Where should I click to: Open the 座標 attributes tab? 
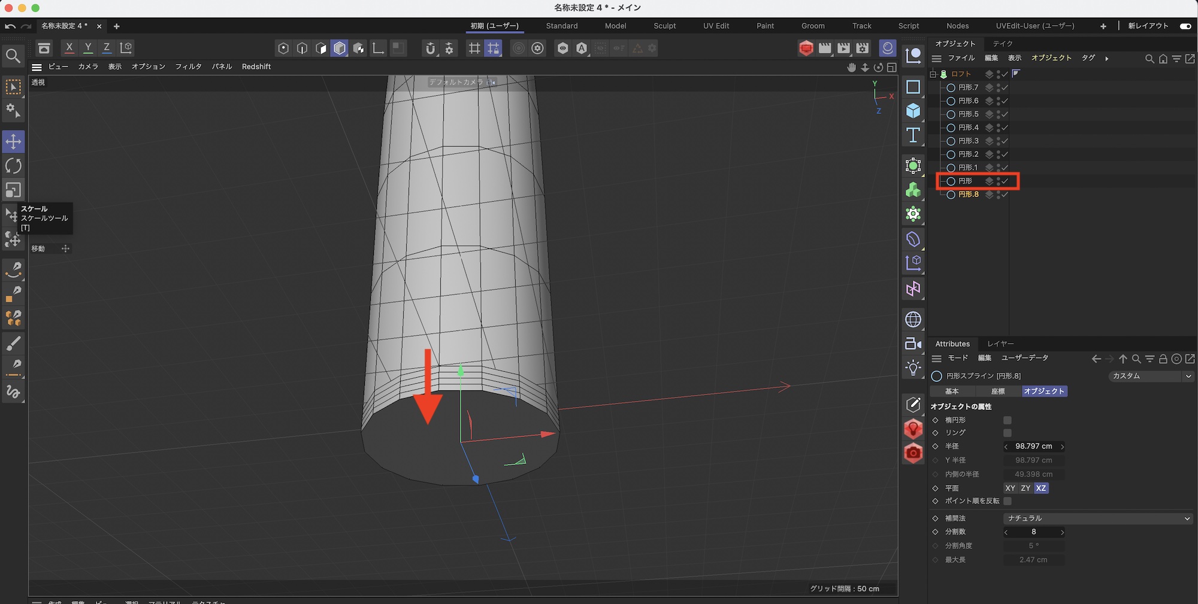(998, 391)
